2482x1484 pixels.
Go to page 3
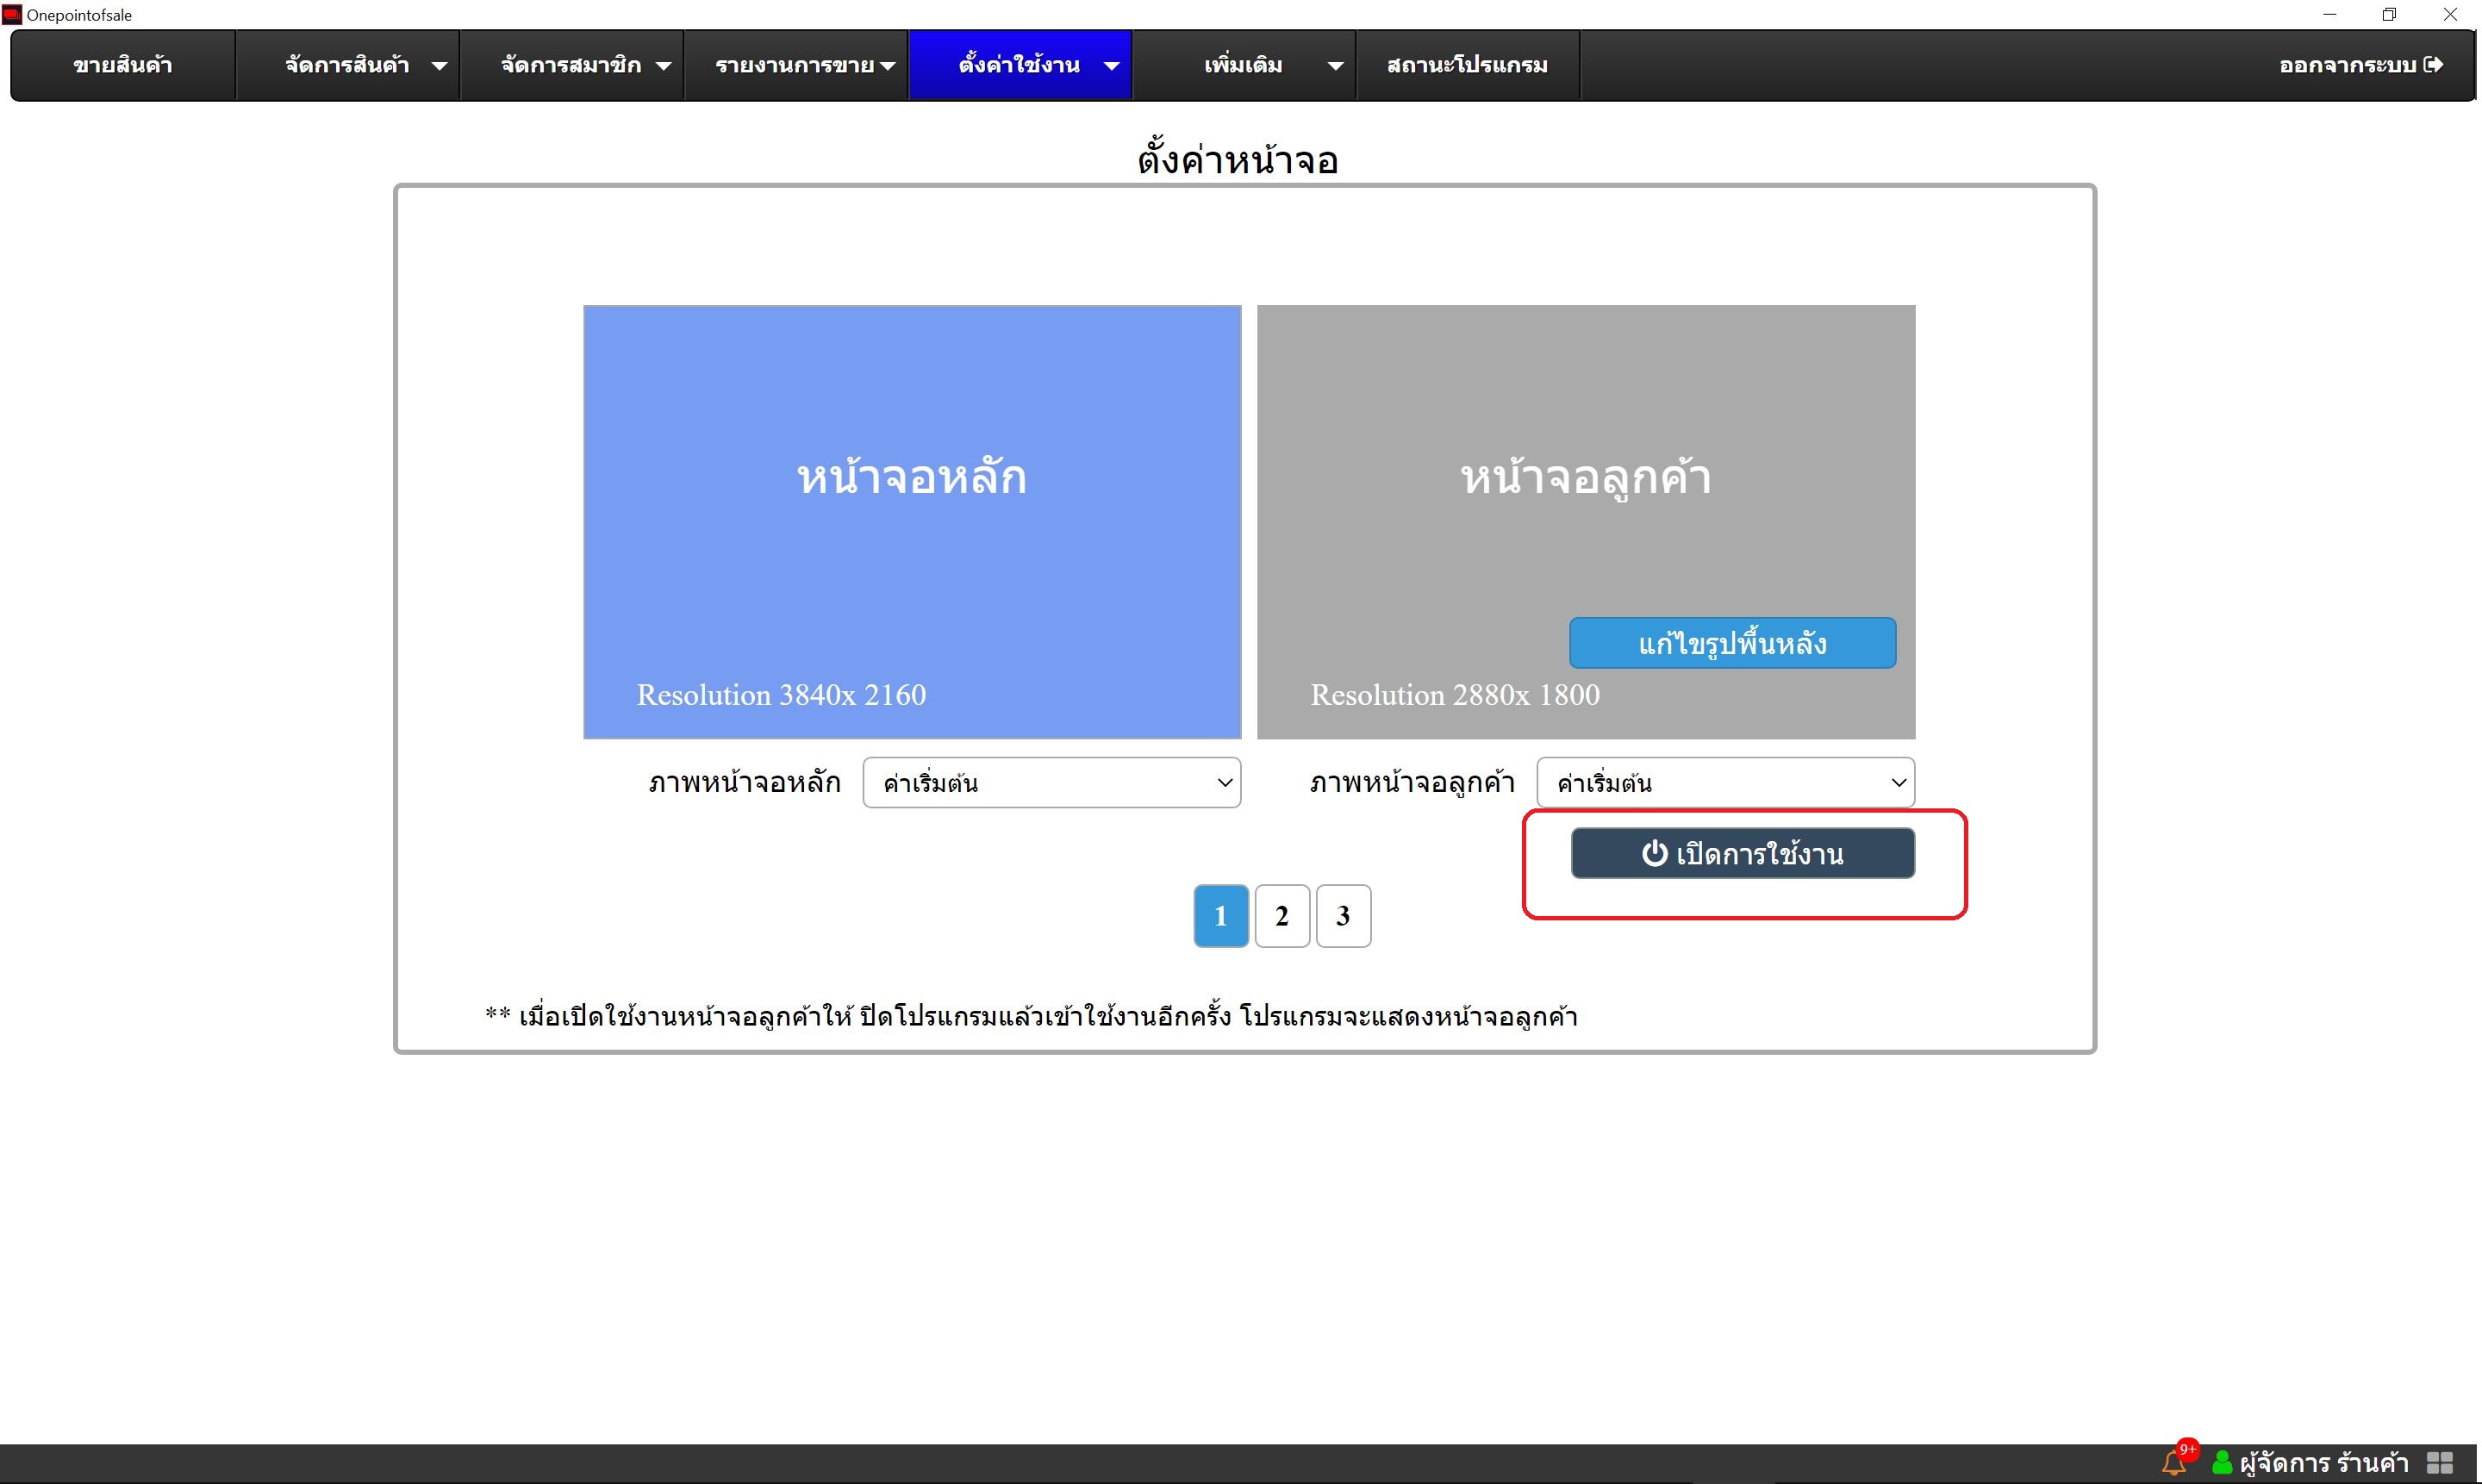pos(1343,916)
